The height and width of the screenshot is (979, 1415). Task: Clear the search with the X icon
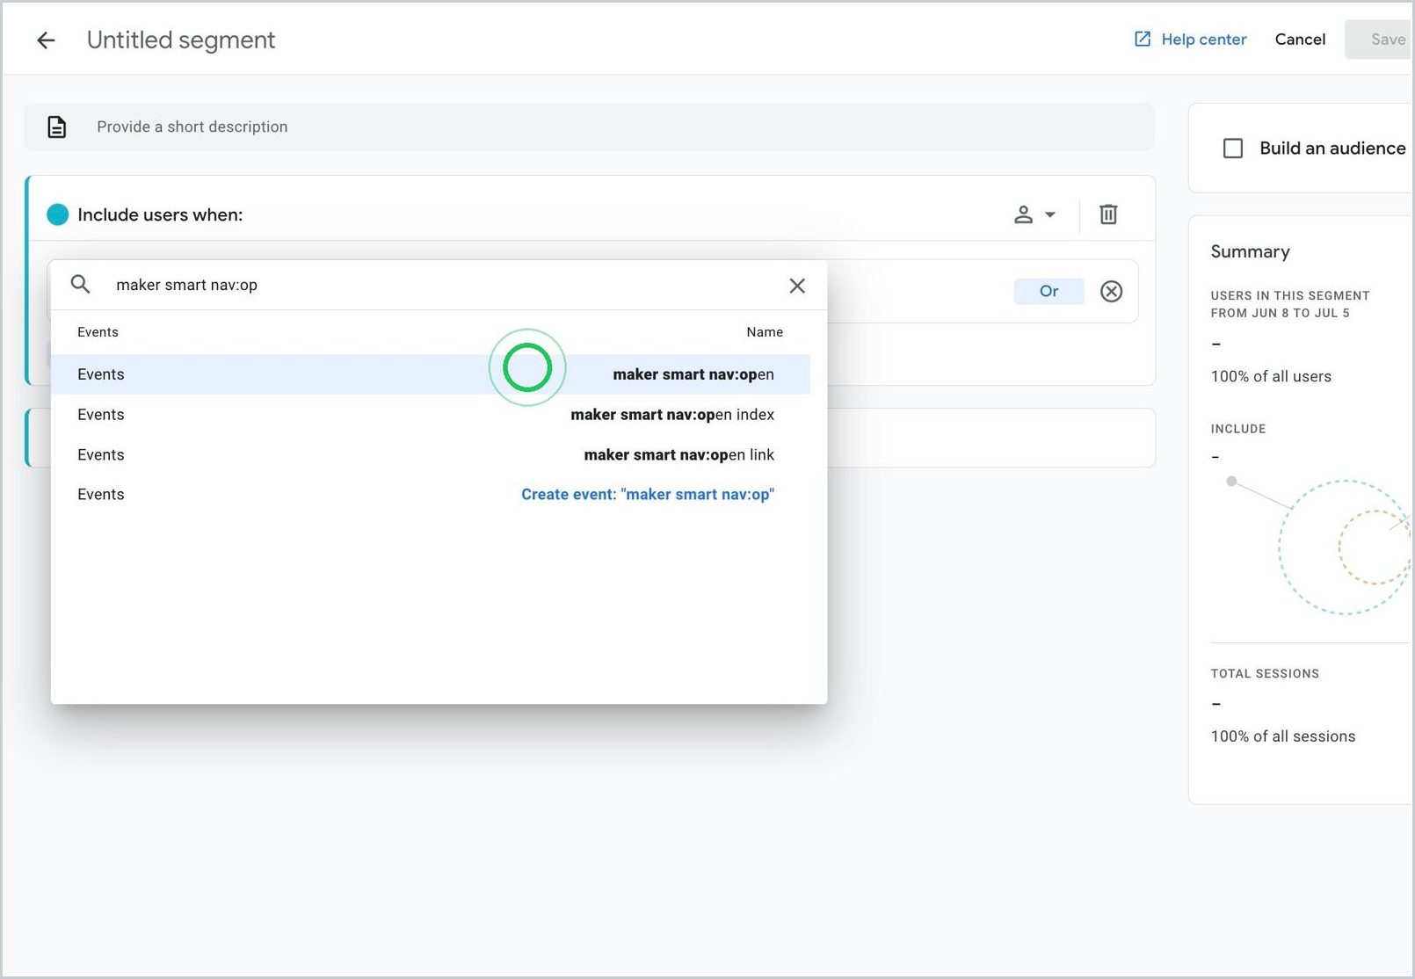tap(797, 286)
